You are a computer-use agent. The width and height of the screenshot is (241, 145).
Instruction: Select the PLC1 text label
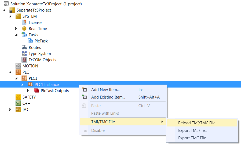[33, 78]
